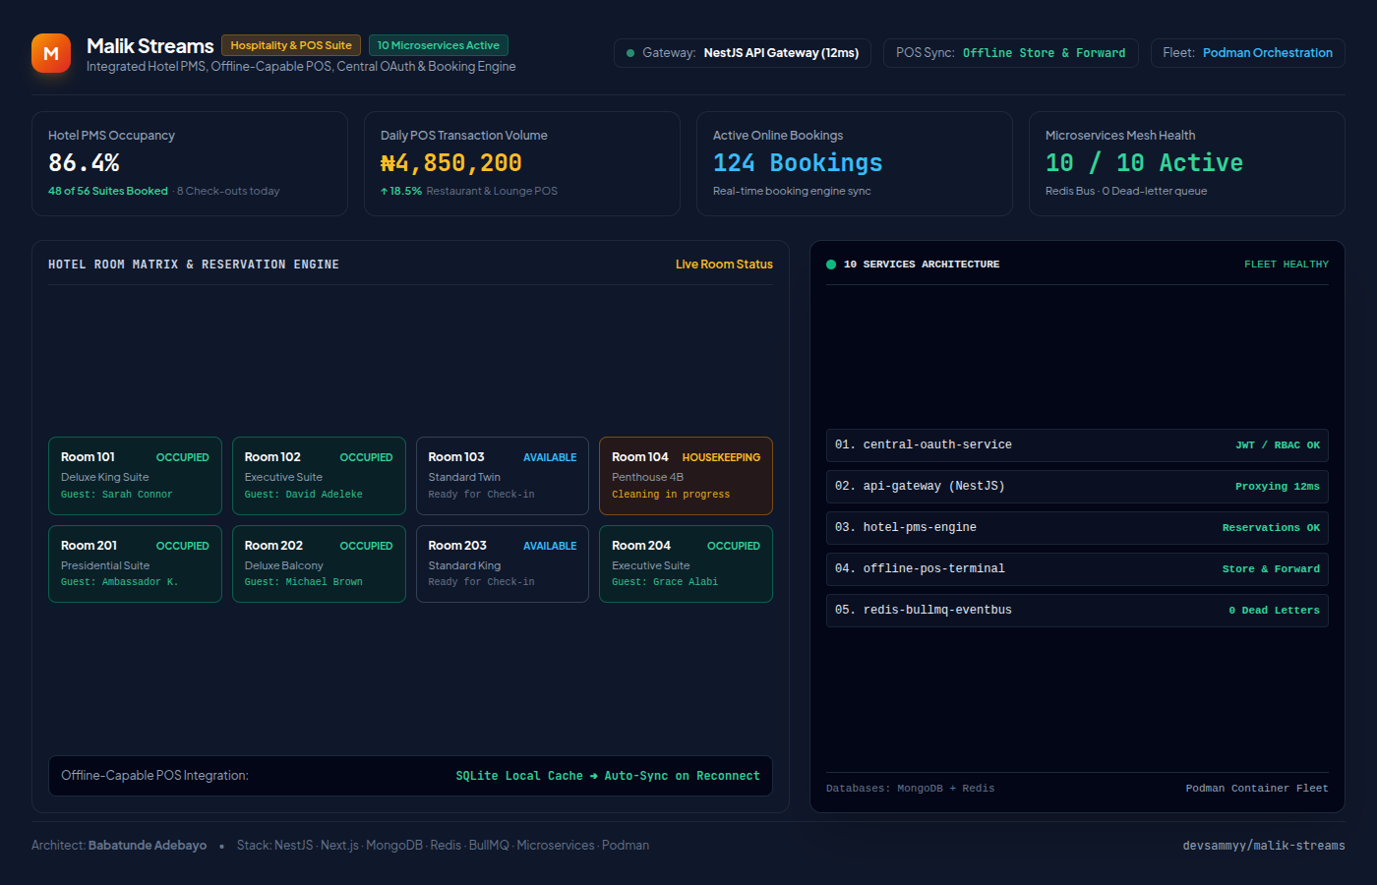Open the Room 103 Standard Twin card
Image resolution: width=1377 pixels, height=885 pixels.
click(503, 476)
